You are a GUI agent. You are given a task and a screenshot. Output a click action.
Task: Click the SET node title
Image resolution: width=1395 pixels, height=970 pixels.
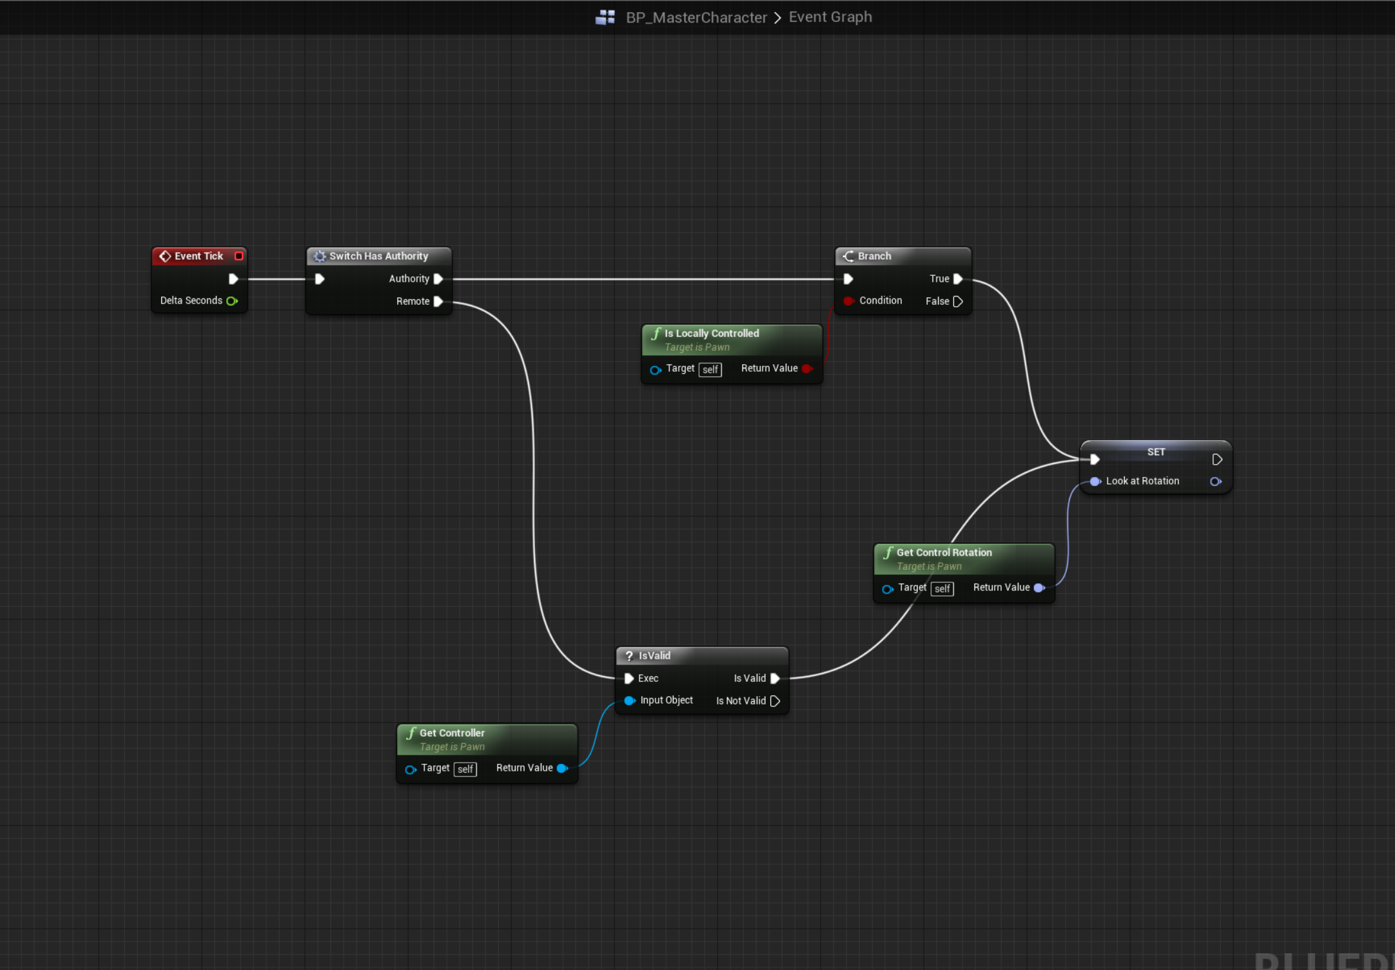1156,452
